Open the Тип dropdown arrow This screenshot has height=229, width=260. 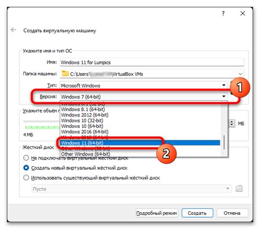pyautogui.click(x=224, y=85)
